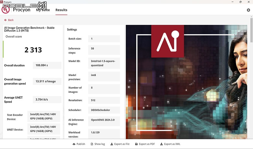Close the Procyon window

(x=249, y=2)
